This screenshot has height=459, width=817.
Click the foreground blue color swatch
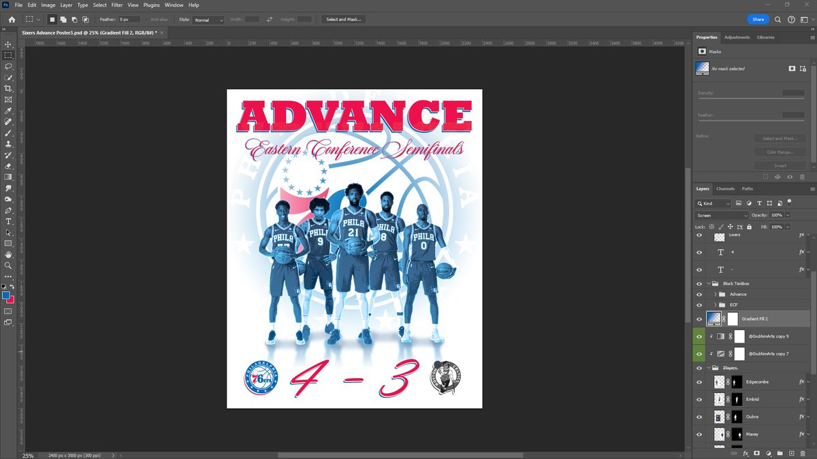(x=5, y=296)
